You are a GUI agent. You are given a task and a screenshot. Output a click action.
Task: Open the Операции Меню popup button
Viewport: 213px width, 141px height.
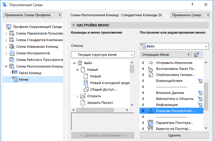tap(166, 55)
